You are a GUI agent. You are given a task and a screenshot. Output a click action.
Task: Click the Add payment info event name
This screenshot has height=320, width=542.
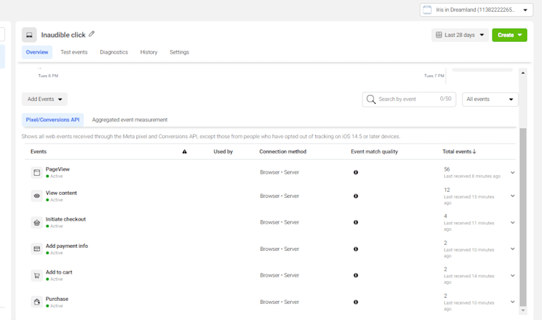(67, 246)
